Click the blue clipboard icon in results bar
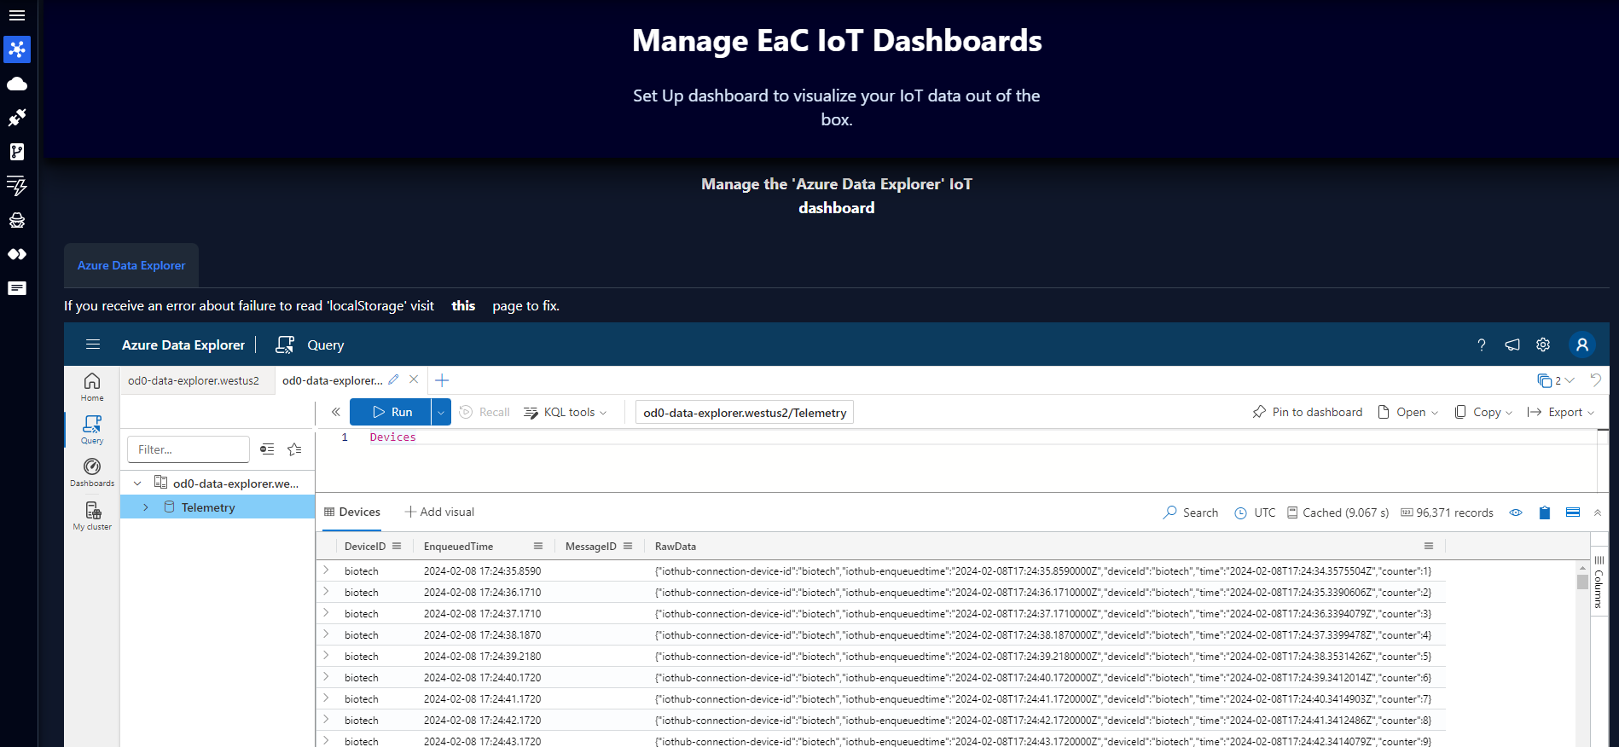The height and width of the screenshot is (747, 1619). 1545,512
